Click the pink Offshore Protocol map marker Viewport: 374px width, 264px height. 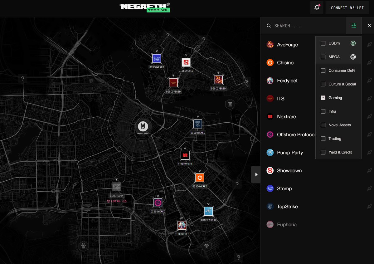(158, 203)
